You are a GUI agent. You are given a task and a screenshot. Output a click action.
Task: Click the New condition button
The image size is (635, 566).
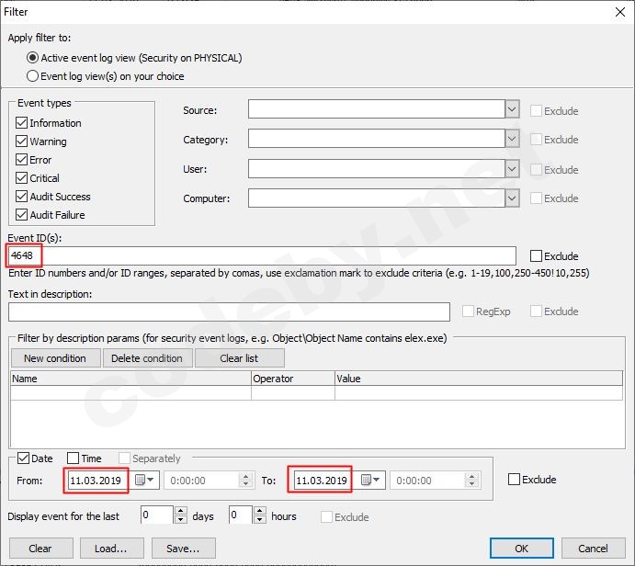[x=55, y=358]
